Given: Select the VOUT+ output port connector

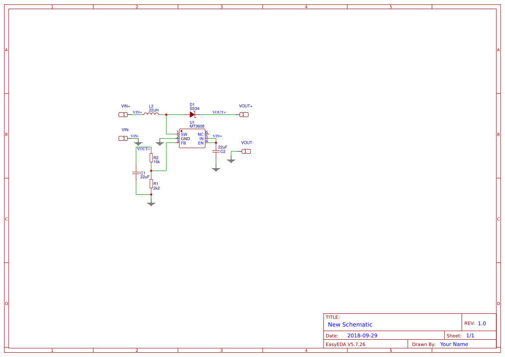Looking at the screenshot, I should pyautogui.click(x=244, y=114).
